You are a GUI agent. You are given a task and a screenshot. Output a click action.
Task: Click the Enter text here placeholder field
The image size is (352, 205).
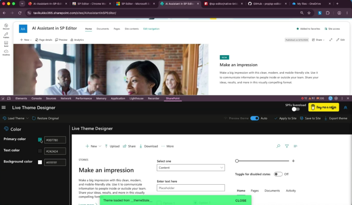click(190, 188)
